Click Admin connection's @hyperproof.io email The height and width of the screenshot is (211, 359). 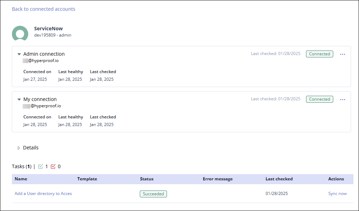click(41, 61)
